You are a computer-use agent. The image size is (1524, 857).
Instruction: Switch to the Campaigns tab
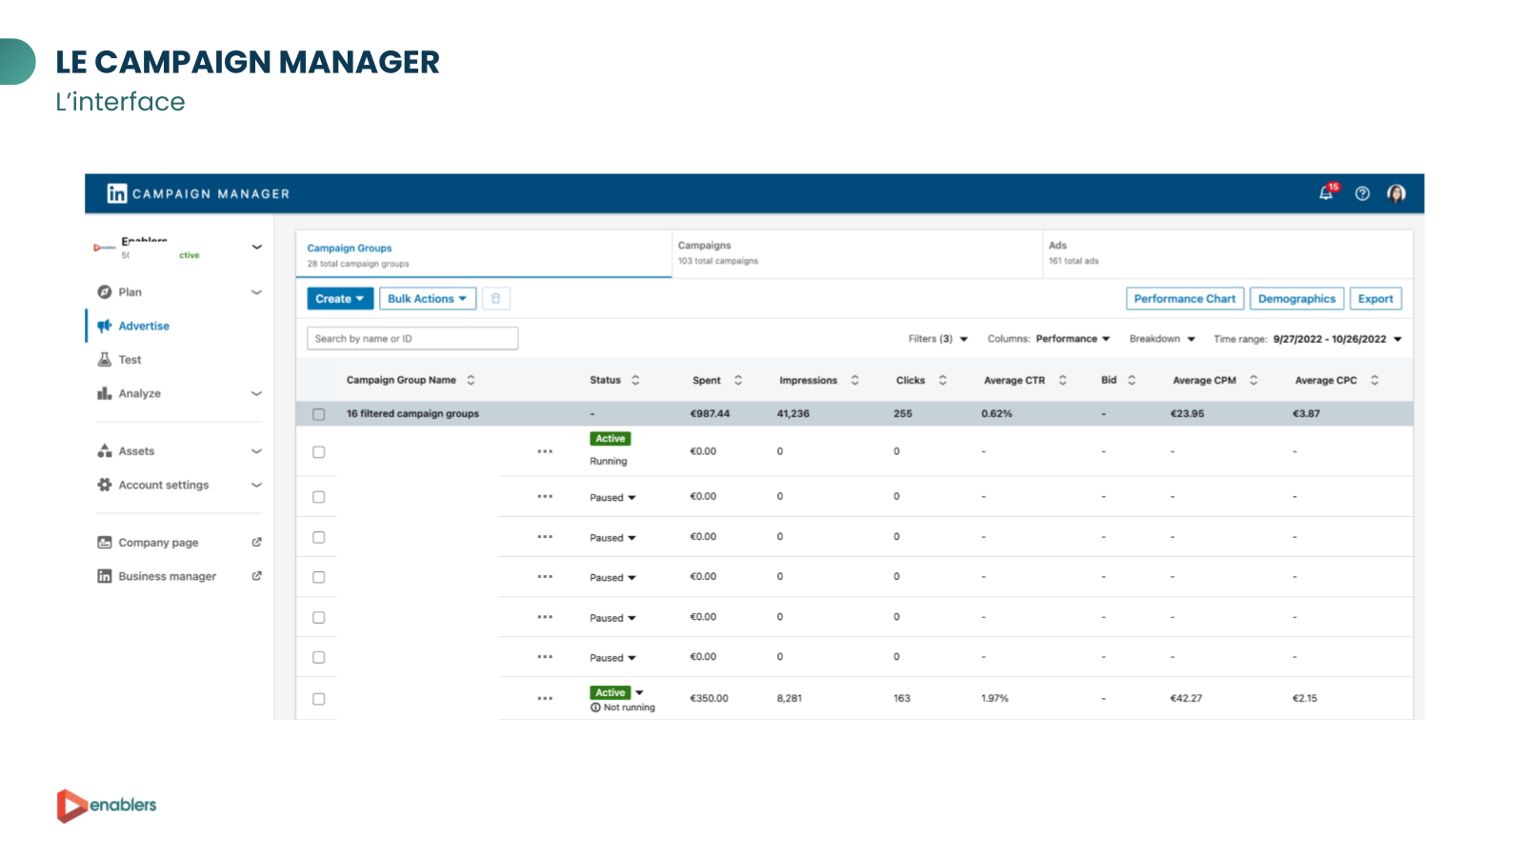(x=857, y=254)
